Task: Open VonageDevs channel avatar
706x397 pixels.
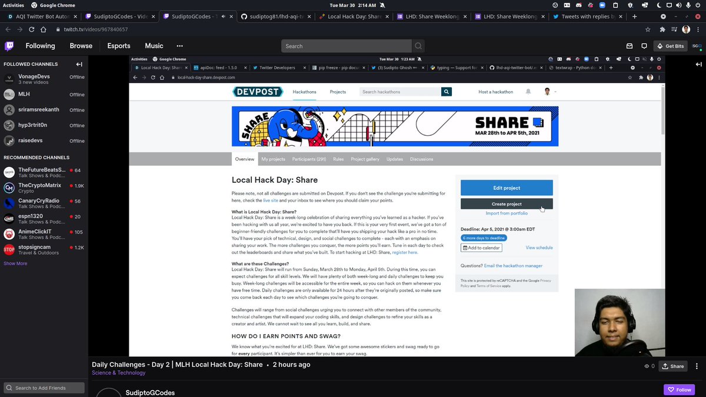Action: coord(9,79)
